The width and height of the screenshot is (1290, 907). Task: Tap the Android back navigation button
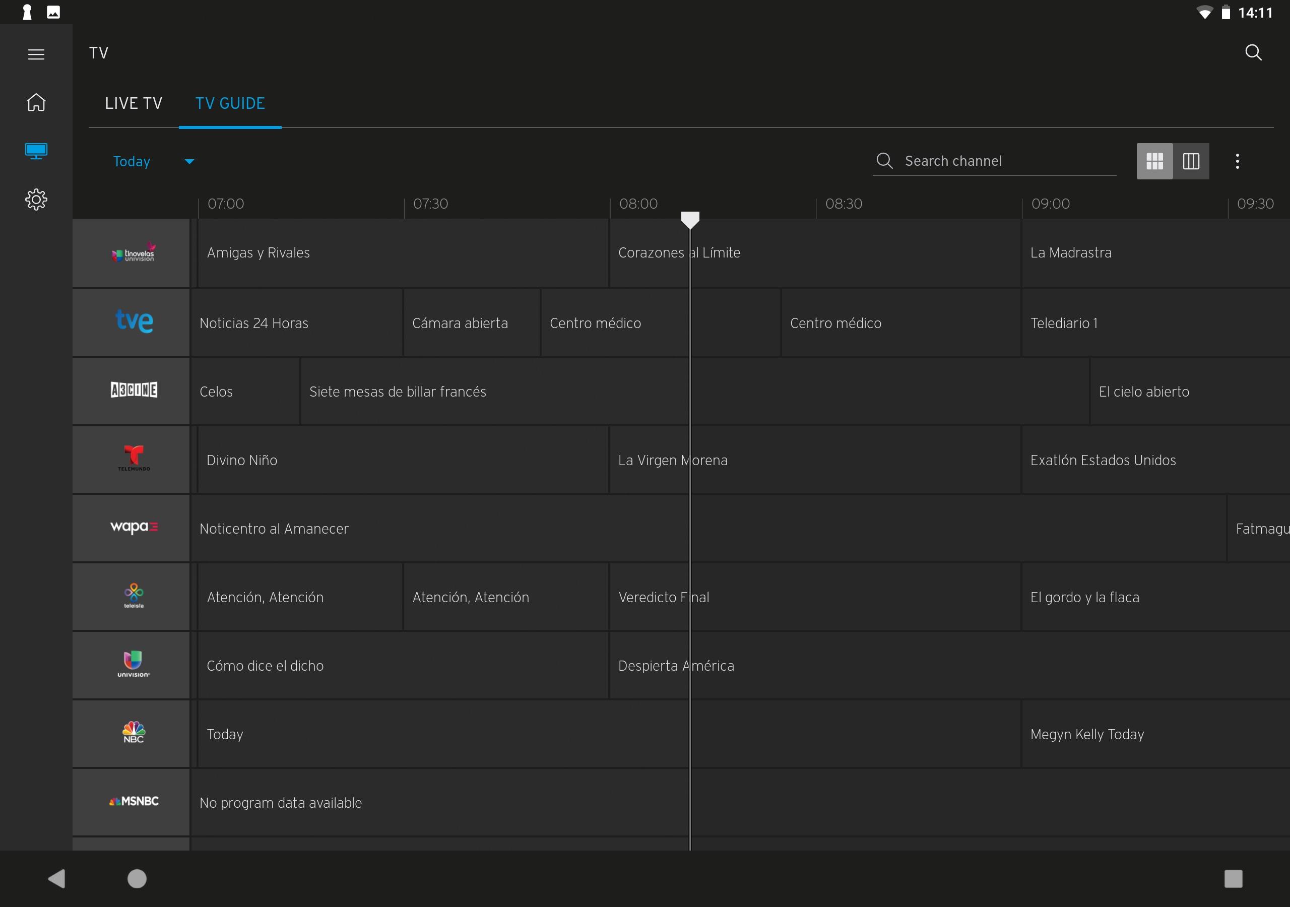point(56,878)
